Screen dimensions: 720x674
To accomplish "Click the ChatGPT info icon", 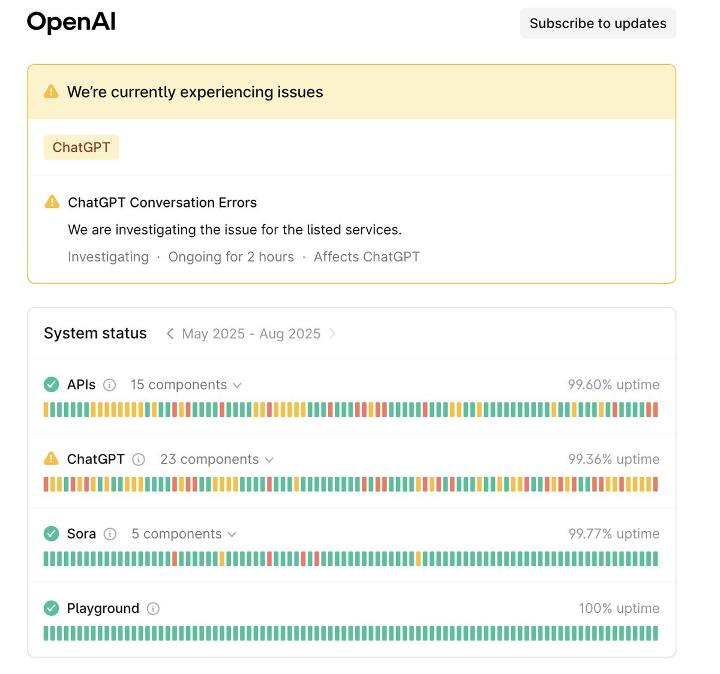I will point(139,459).
